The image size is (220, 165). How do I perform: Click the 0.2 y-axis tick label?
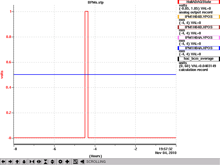[9, 113]
